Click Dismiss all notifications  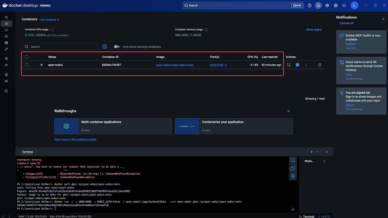pos(346,23)
